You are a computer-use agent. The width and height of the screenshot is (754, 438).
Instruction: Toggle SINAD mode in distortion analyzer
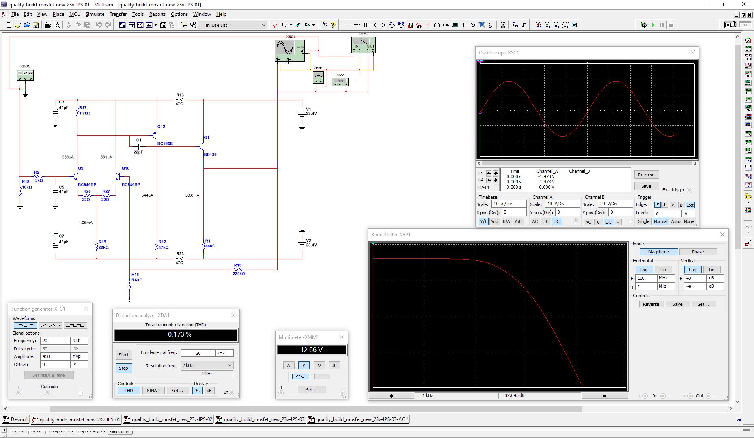153,391
